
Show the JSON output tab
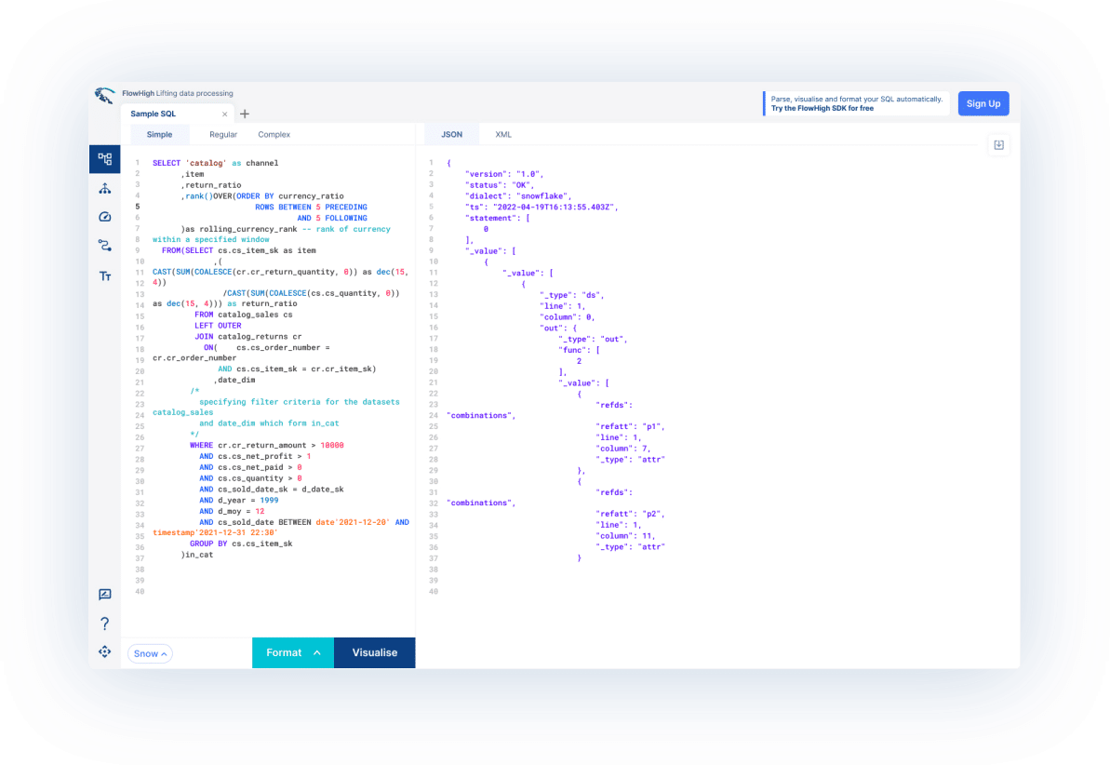tap(451, 135)
